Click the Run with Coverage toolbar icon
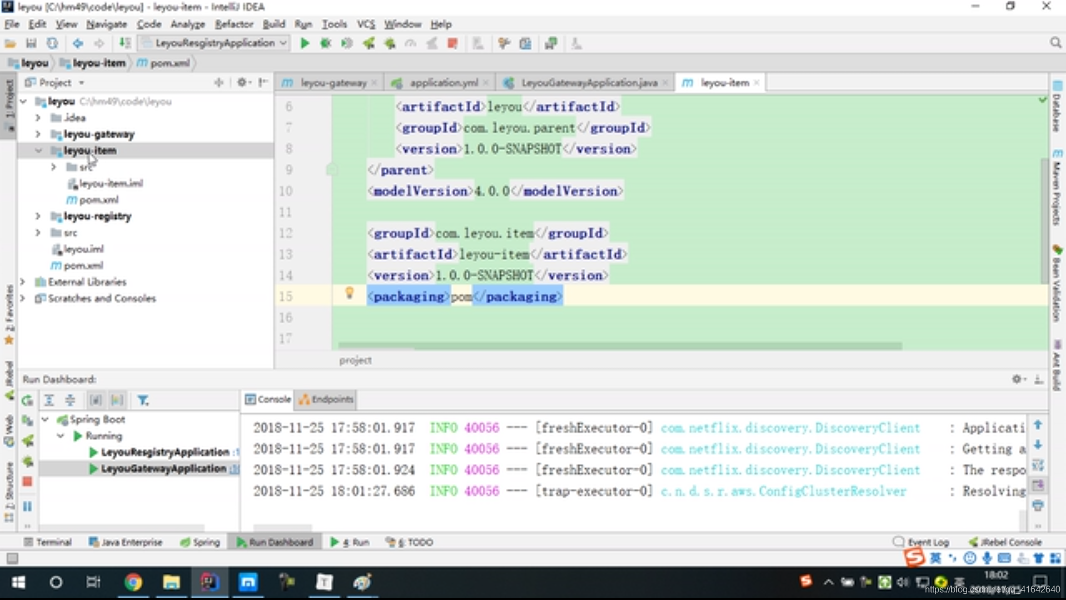The height and width of the screenshot is (600, 1066). click(347, 43)
